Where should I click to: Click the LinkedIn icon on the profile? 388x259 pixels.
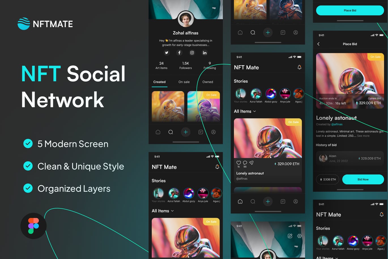tap(204, 53)
